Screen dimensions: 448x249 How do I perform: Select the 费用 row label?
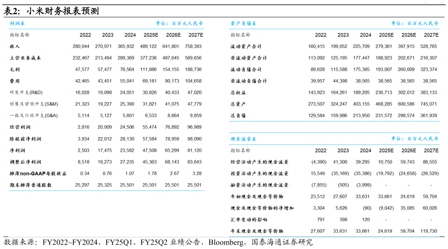15,81
